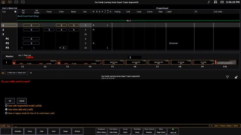Cancel the save dialog

22,101
